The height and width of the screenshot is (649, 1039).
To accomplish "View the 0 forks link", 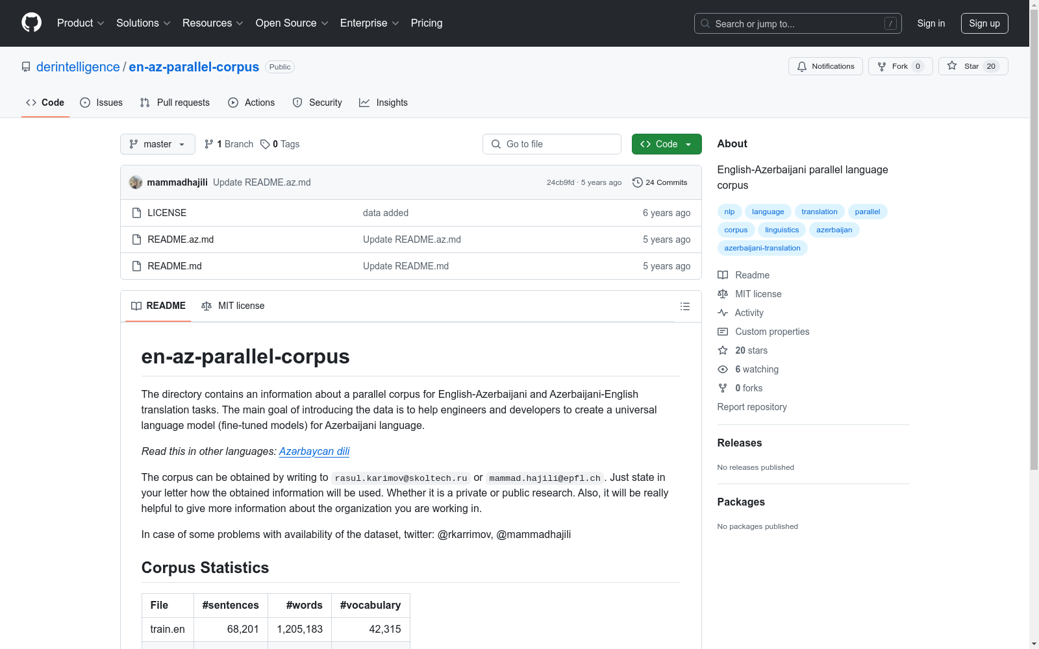I will pos(740,388).
